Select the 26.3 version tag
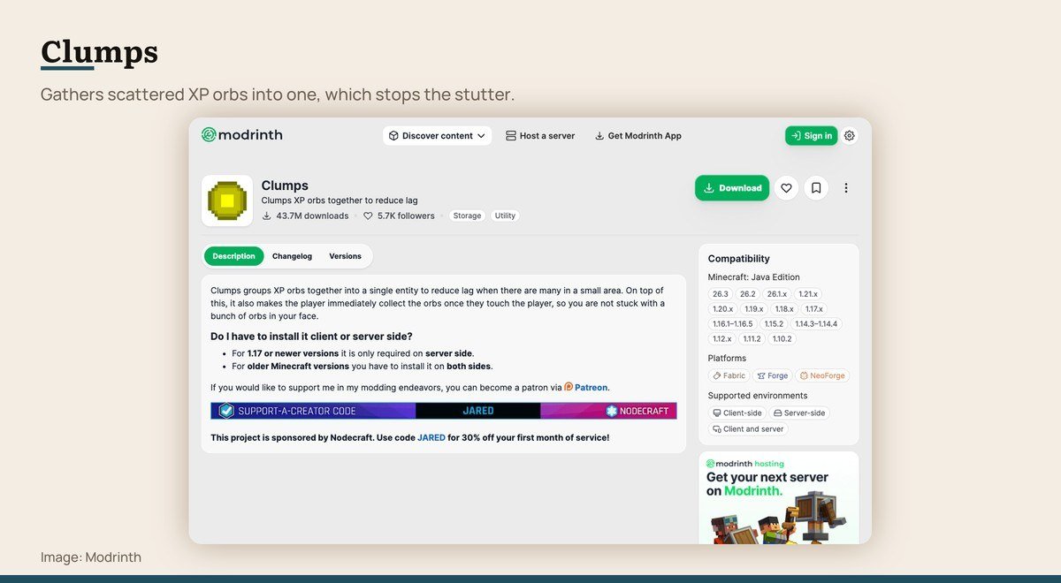Viewport: 1061px width, 583px height. point(721,294)
